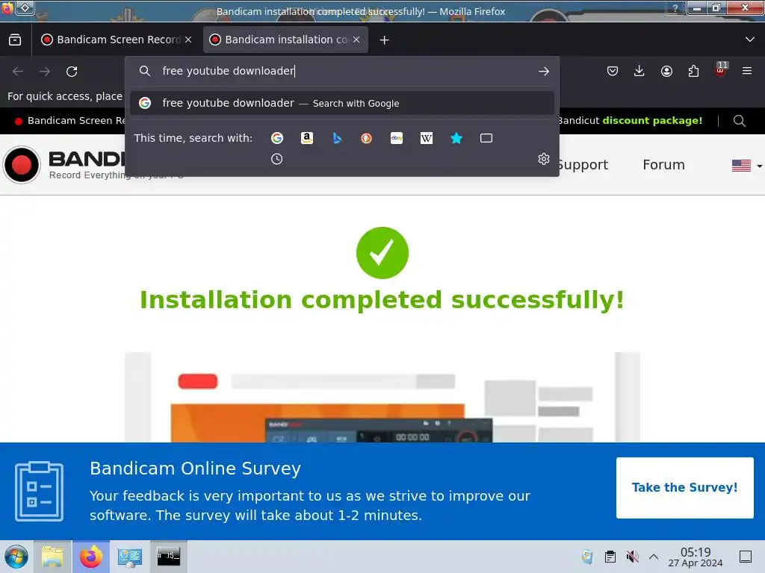Click the 'Installation completed successfully!' heading

coord(382,300)
